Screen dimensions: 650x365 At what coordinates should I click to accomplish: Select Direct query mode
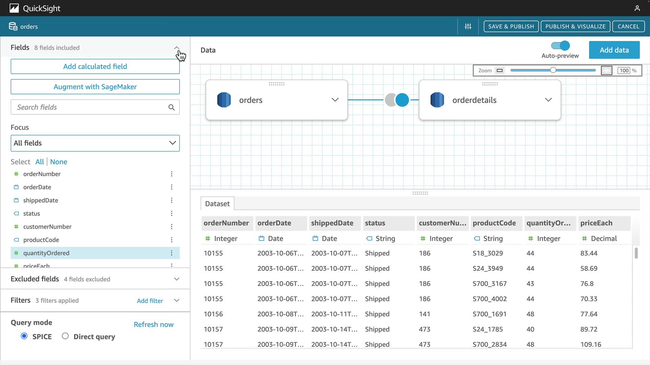(x=65, y=336)
